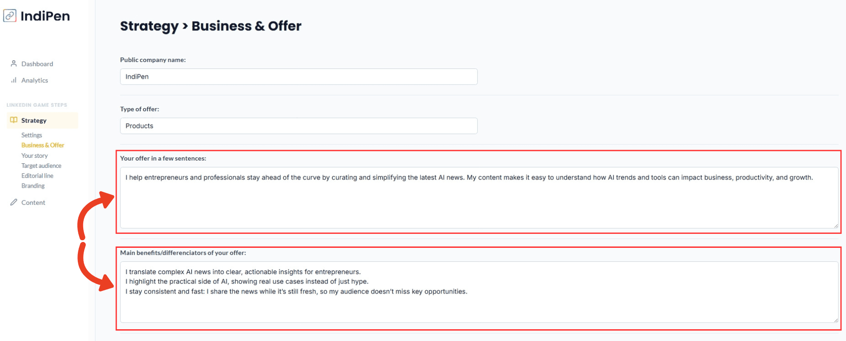Open the Branding step
The width and height of the screenshot is (846, 341).
click(x=33, y=186)
